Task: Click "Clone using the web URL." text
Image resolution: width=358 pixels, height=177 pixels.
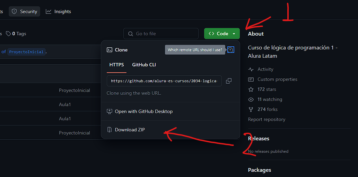Action: [x=134, y=93]
